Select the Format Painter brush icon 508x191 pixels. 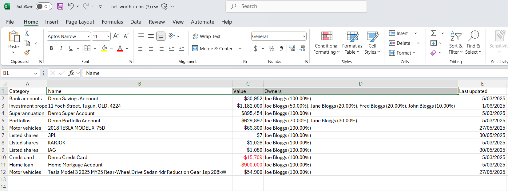coord(27,52)
